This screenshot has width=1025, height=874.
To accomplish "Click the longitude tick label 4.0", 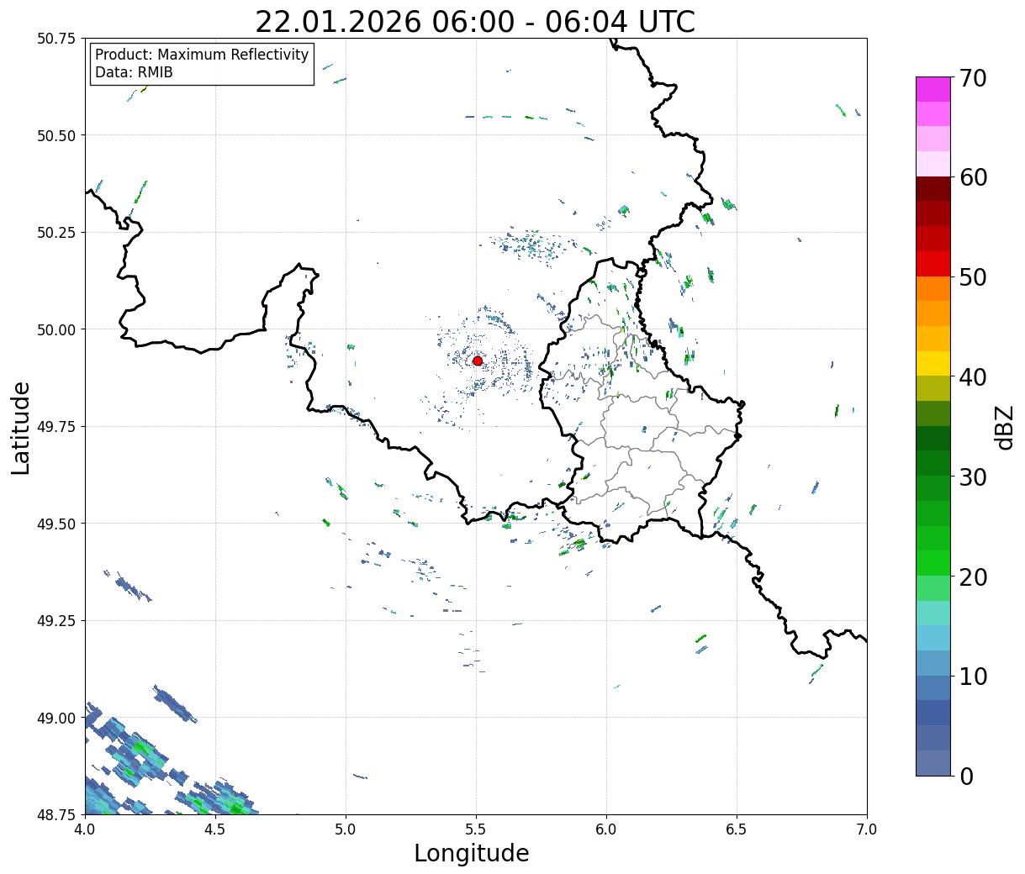I will (x=85, y=829).
